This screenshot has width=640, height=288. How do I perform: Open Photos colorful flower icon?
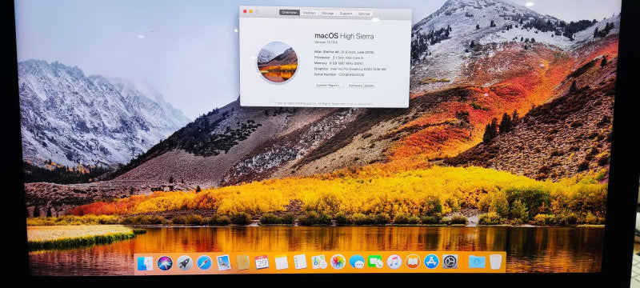(x=338, y=262)
